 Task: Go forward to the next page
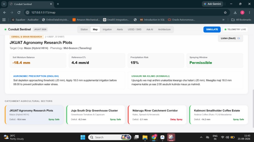tap(12, 13)
